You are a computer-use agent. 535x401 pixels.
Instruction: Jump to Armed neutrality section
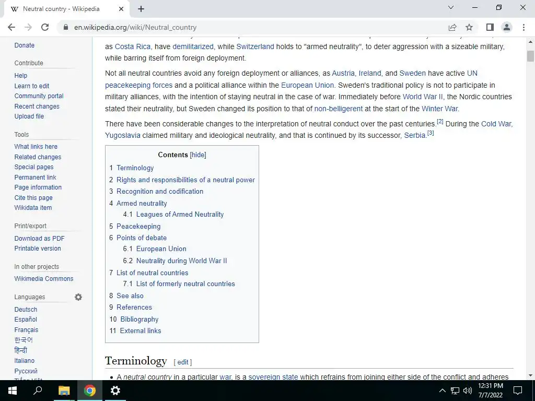pos(142,203)
